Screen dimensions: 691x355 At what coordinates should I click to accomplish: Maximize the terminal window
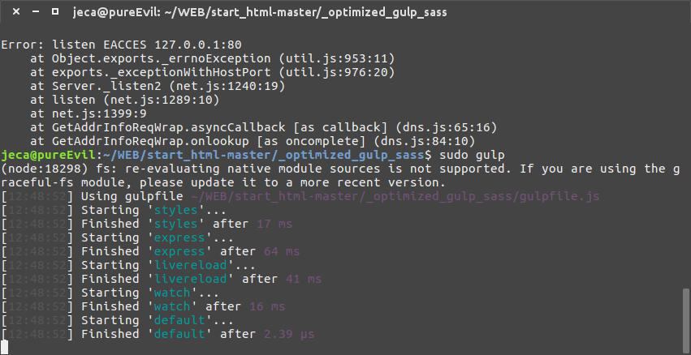tap(55, 12)
